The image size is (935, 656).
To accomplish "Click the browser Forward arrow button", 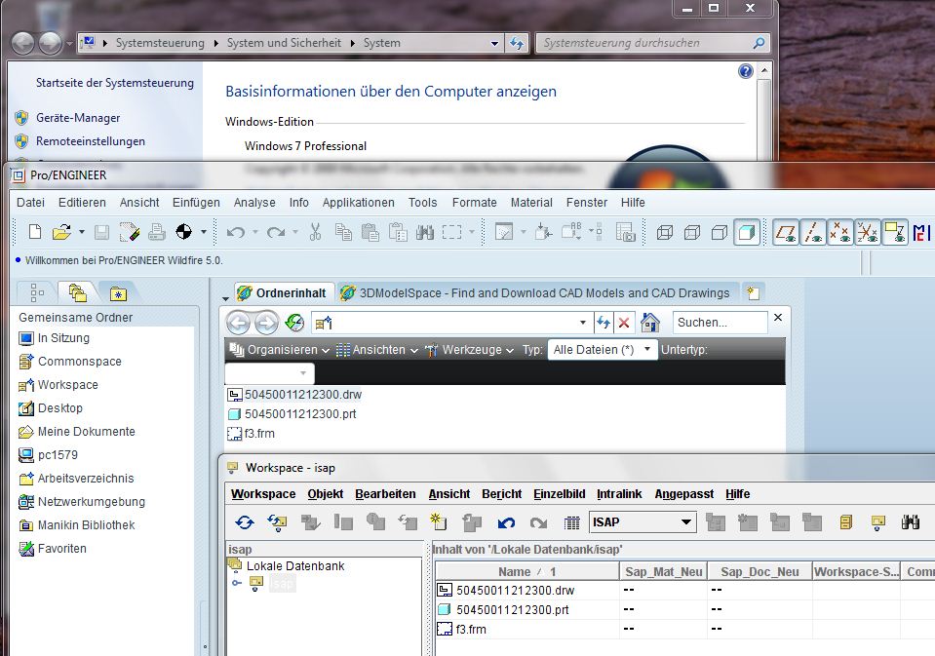I will click(266, 323).
